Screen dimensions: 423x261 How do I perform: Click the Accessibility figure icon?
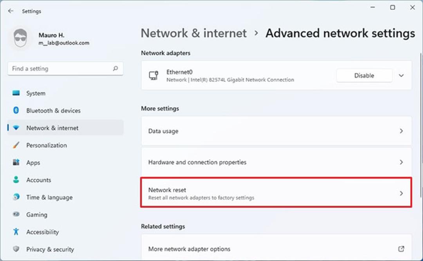[x=16, y=232]
